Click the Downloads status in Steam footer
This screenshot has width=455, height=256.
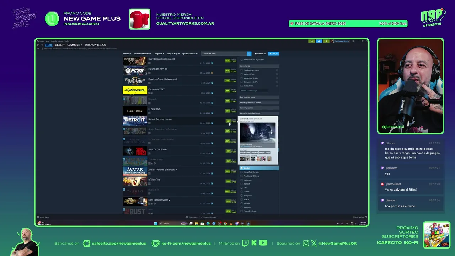[201, 217]
